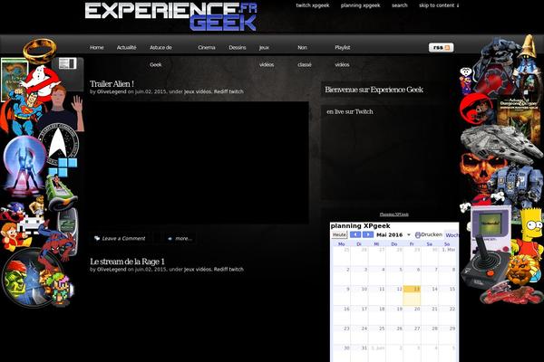The height and width of the screenshot is (362, 544).
Task: Select day 15 in the calendar
Action: 447,296
